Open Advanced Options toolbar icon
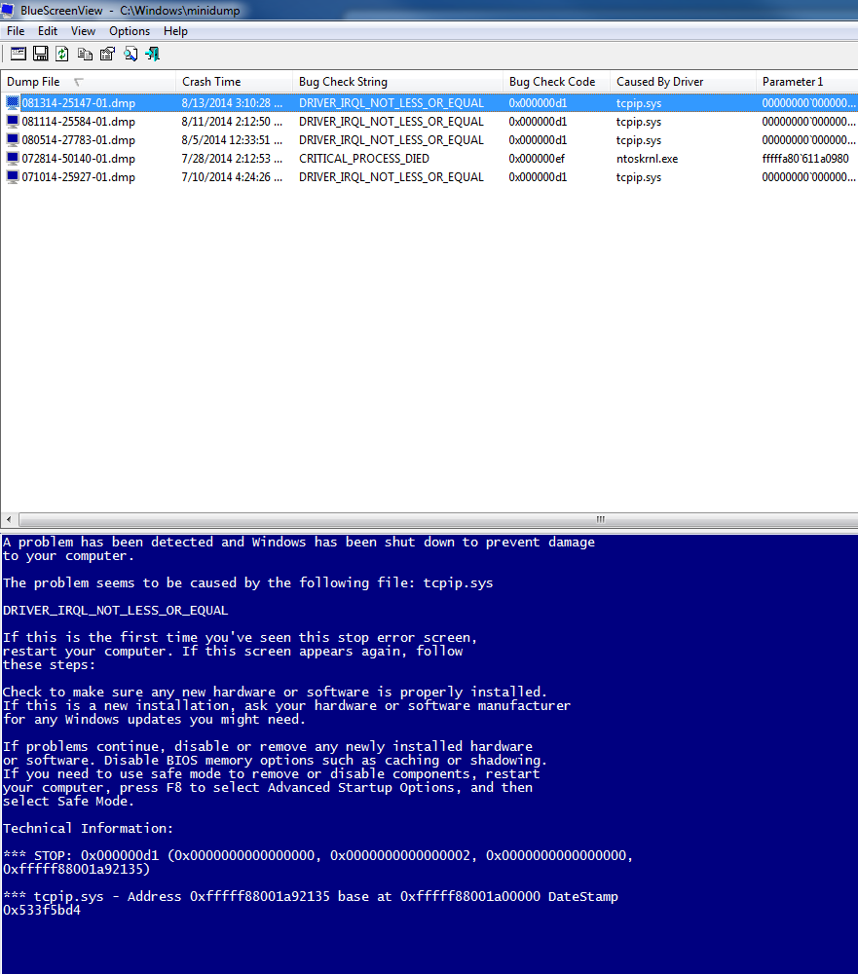This screenshot has height=974, width=858. 19,54
